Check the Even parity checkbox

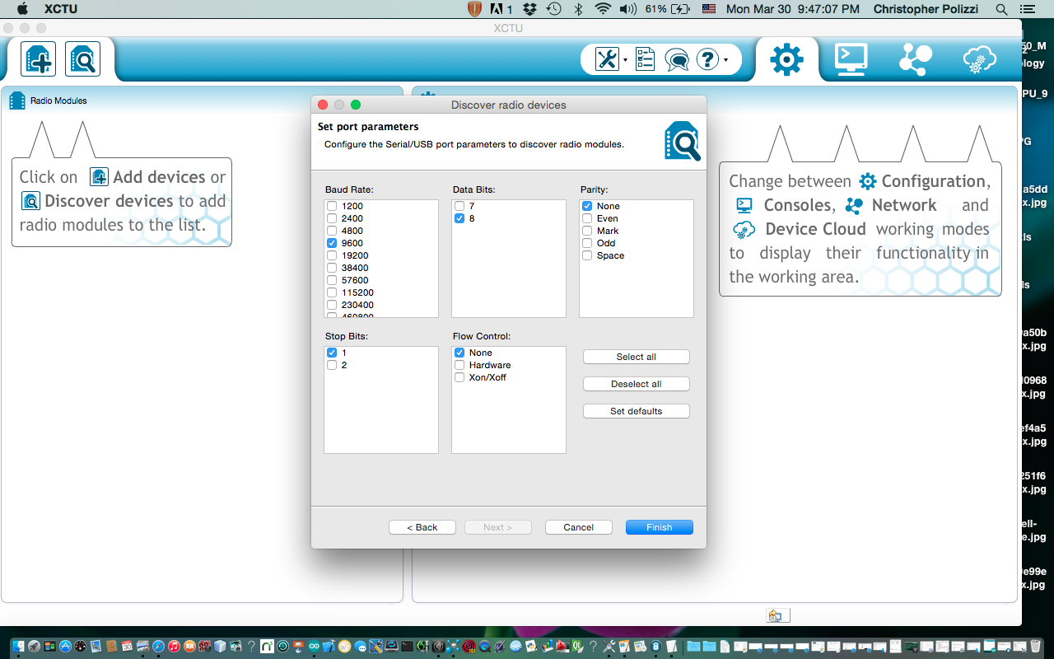click(x=587, y=218)
